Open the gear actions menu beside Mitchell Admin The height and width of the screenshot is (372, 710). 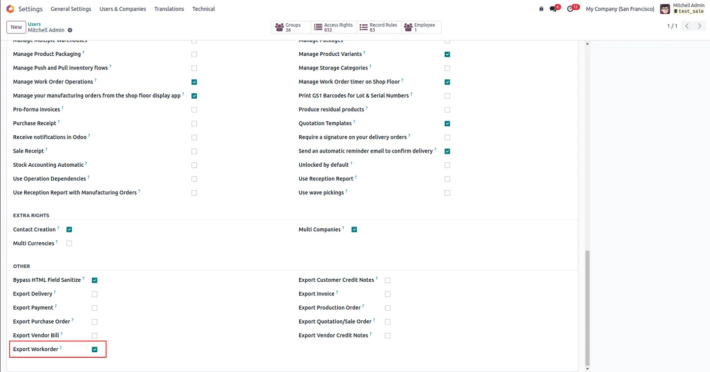click(x=70, y=30)
